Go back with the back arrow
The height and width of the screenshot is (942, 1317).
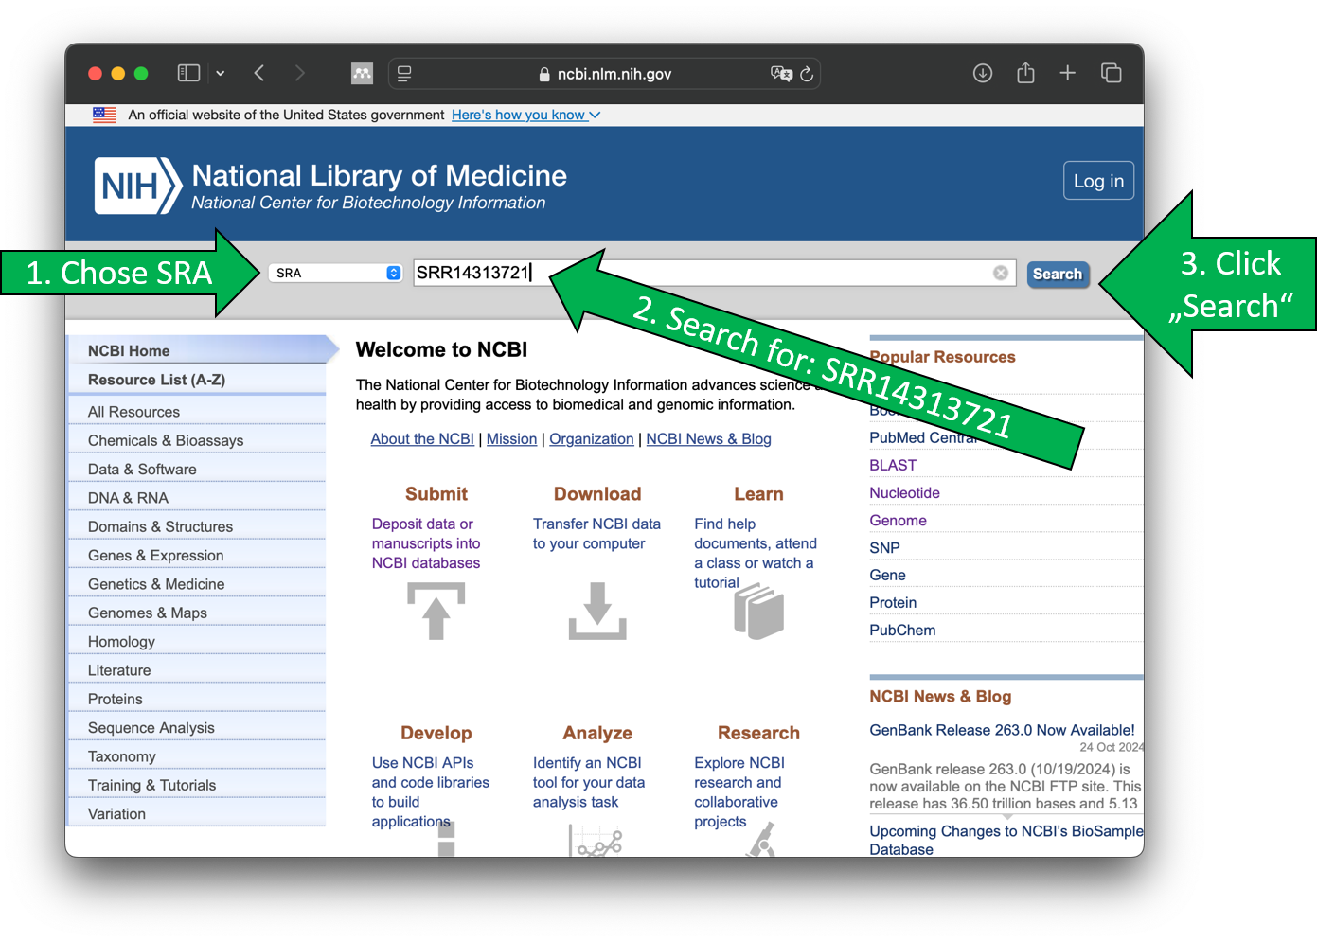tap(259, 73)
